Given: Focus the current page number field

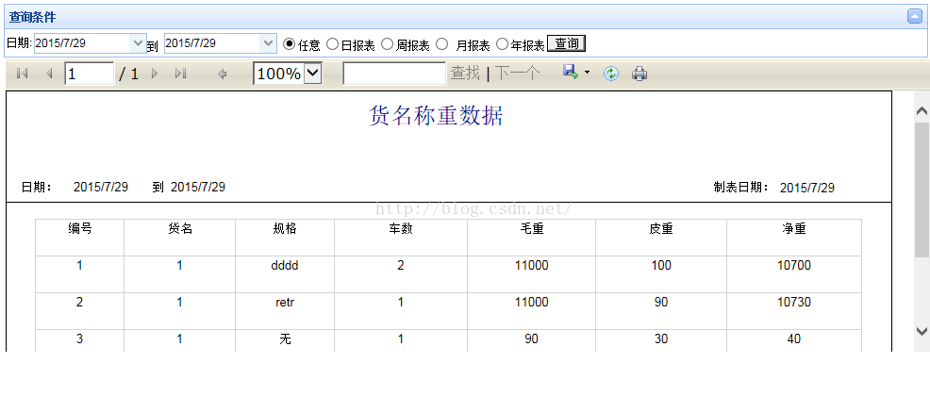Looking at the screenshot, I should [x=90, y=74].
